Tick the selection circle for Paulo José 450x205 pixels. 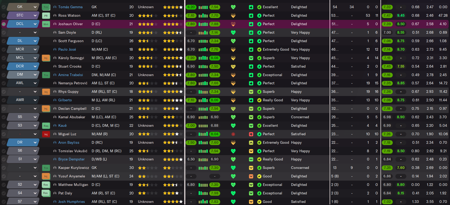4,50
